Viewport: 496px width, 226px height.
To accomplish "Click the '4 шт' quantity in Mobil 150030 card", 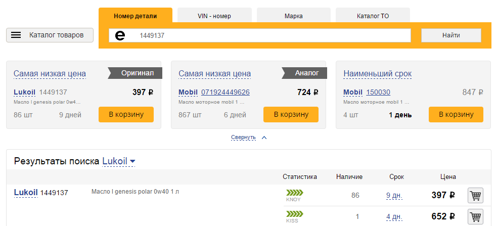I will (351, 115).
